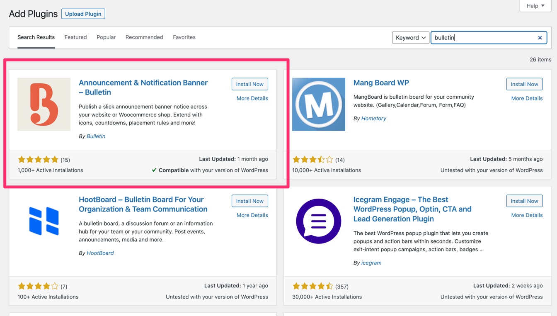557x316 pixels.
Task: Open More Details for Mang Board WP
Action: point(527,98)
